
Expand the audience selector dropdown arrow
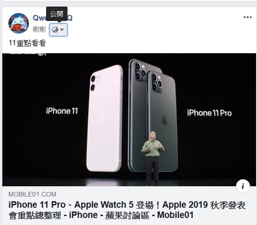(x=62, y=30)
